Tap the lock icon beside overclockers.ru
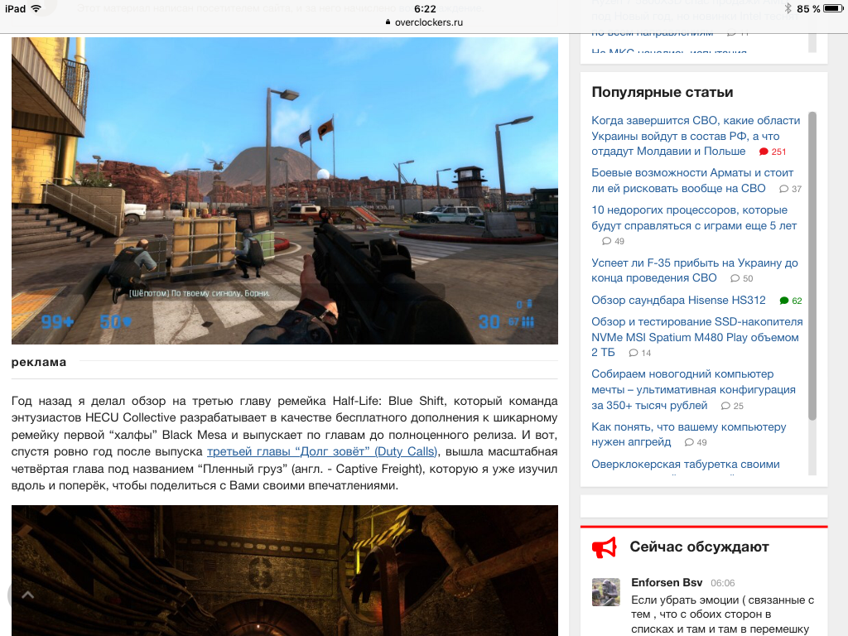Image resolution: width=848 pixels, height=636 pixels. [388, 22]
